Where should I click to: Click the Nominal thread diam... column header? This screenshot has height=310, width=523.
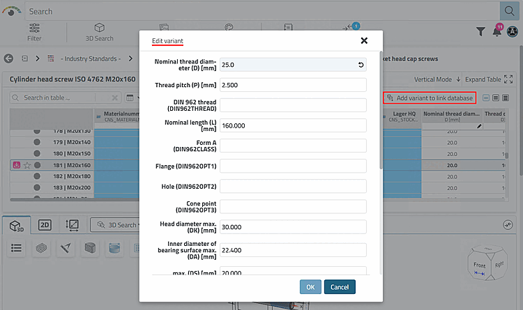pyautogui.click(x=452, y=116)
